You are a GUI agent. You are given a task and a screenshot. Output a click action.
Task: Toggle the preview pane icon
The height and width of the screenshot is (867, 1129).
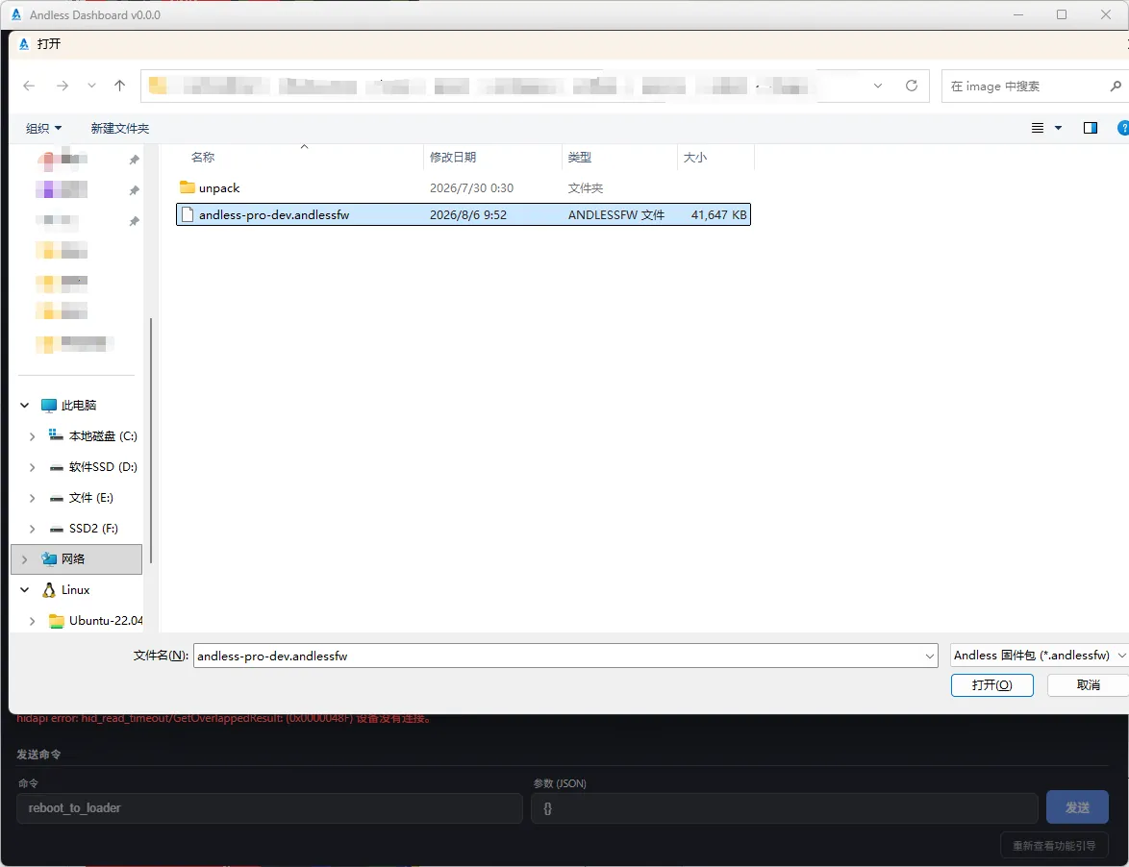pyautogui.click(x=1091, y=128)
